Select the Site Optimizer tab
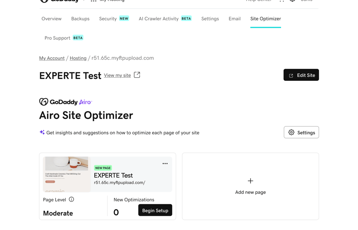 click(x=265, y=19)
